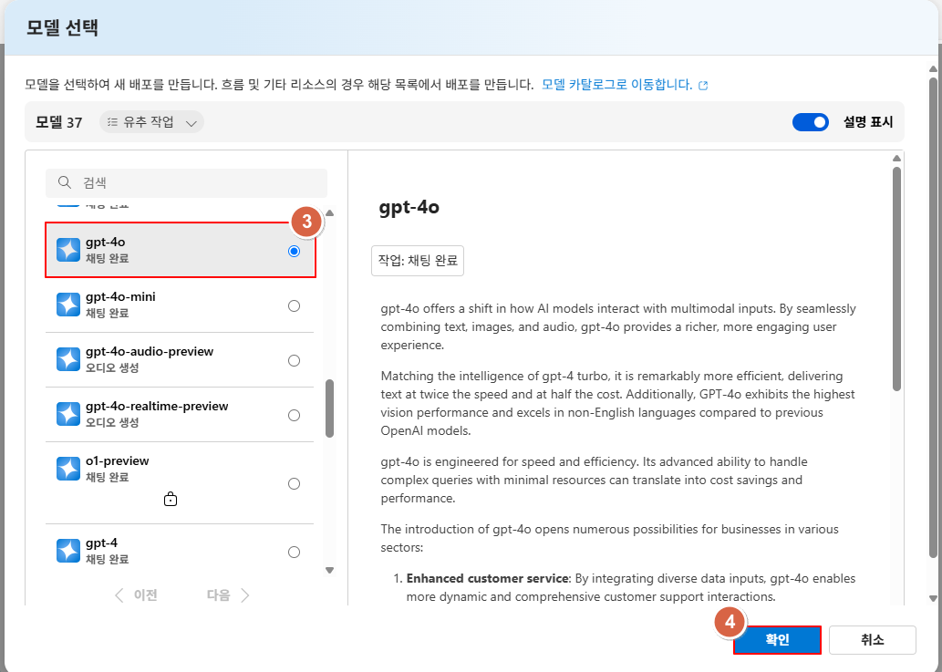Click the gpt-4o heading in description panel

[409, 207]
